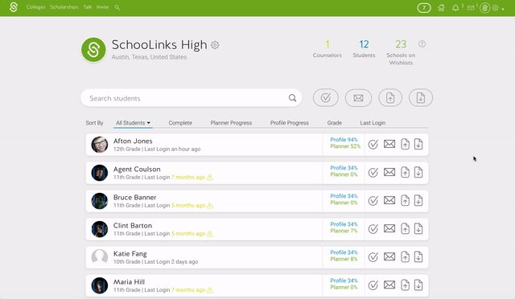
Task: Open the notifications bell
Action: [455, 8]
